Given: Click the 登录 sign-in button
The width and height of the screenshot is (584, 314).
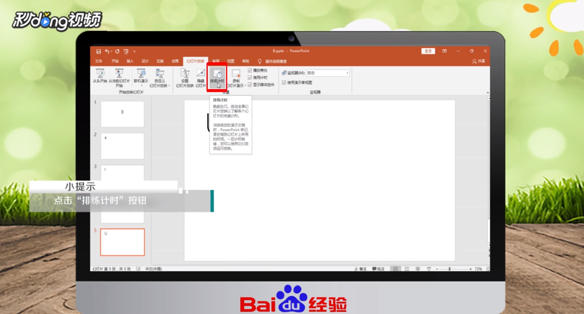Looking at the screenshot, I should pyautogui.click(x=428, y=51).
